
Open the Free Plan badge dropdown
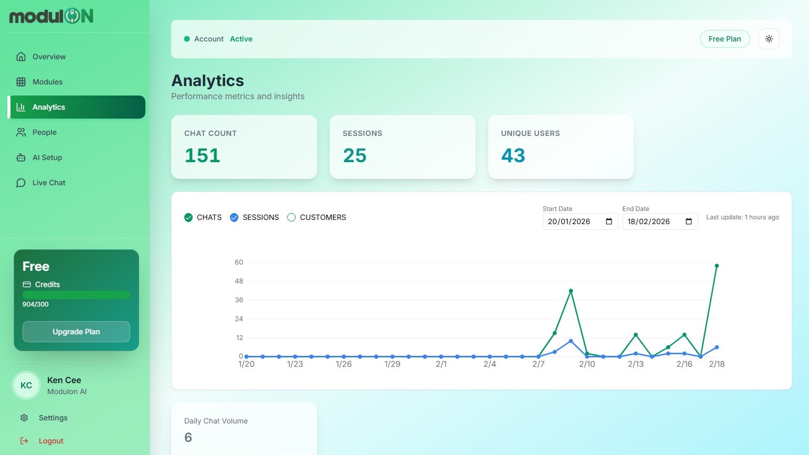click(x=725, y=38)
